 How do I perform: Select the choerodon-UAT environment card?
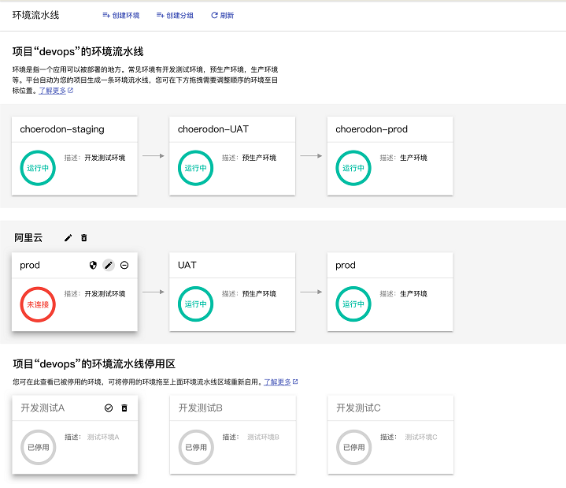232,155
